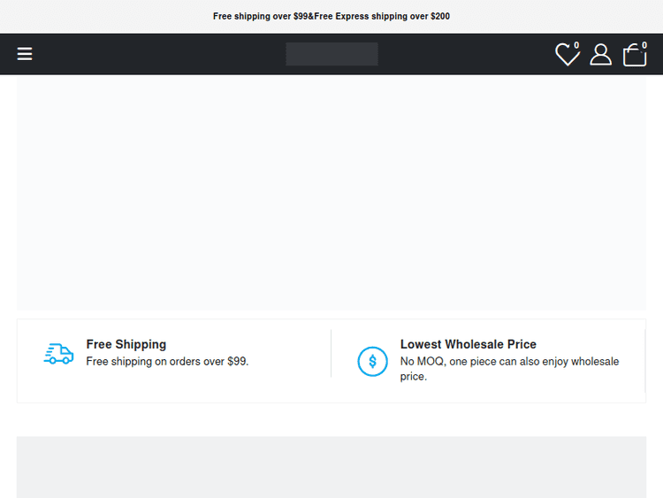The width and height of the screenshot is (663, 498).
Task: Click "Free shipping on orders over $99." description
Action: tap(167, 361)
